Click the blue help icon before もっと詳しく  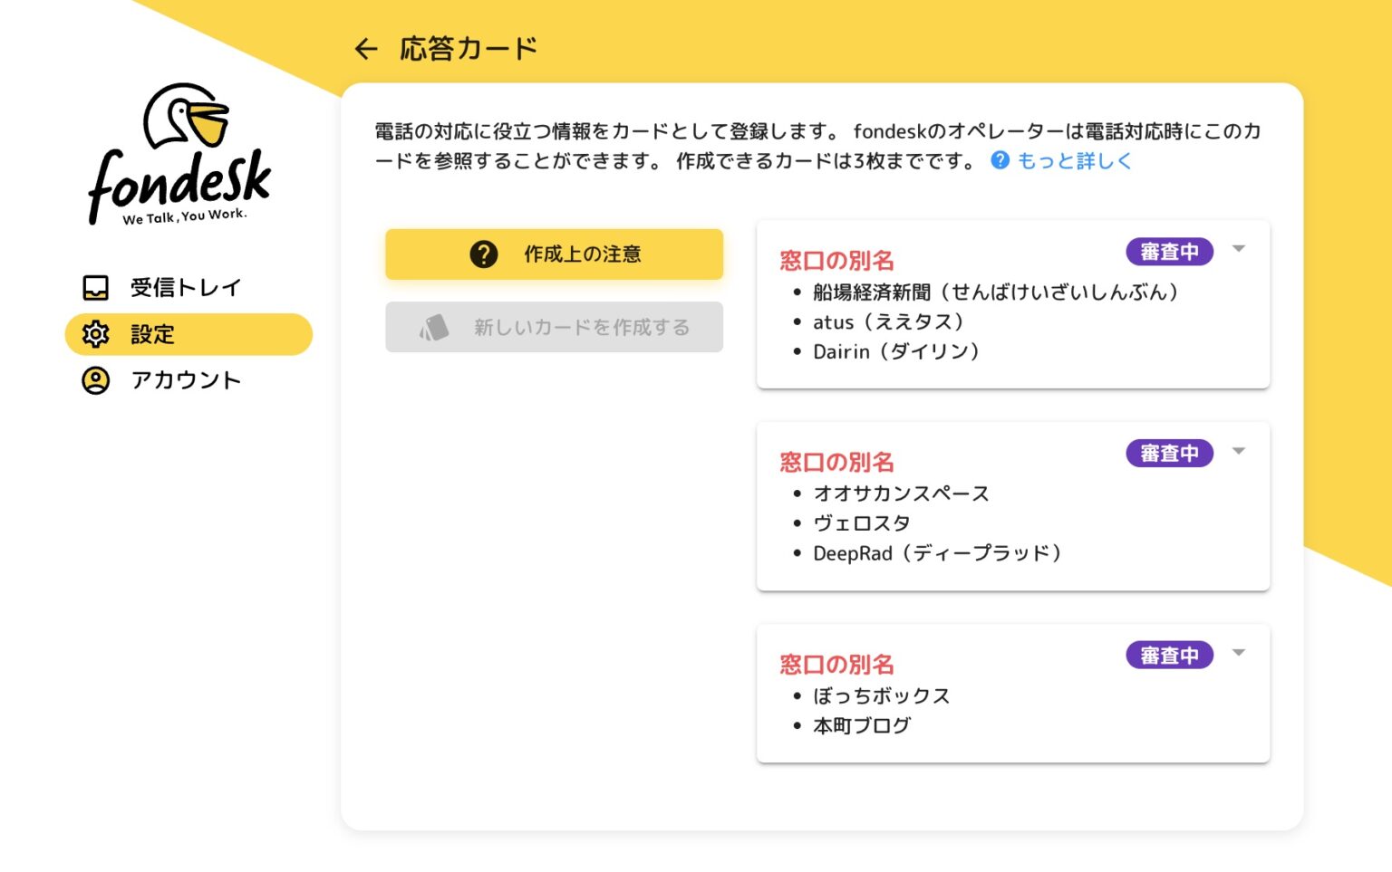coord(998,160)
